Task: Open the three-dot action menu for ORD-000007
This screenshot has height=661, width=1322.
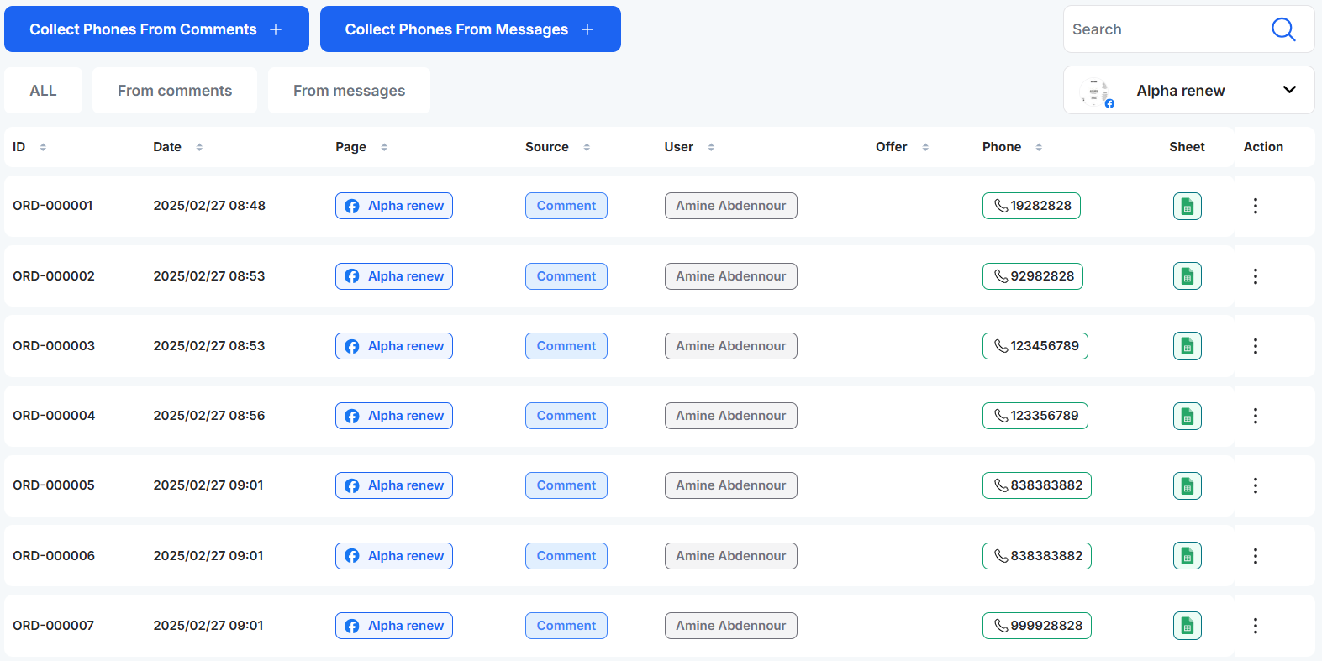Action: point(1255,626)
